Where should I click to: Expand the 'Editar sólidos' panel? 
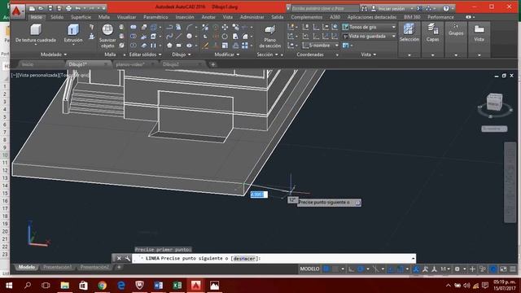(145, 55)
